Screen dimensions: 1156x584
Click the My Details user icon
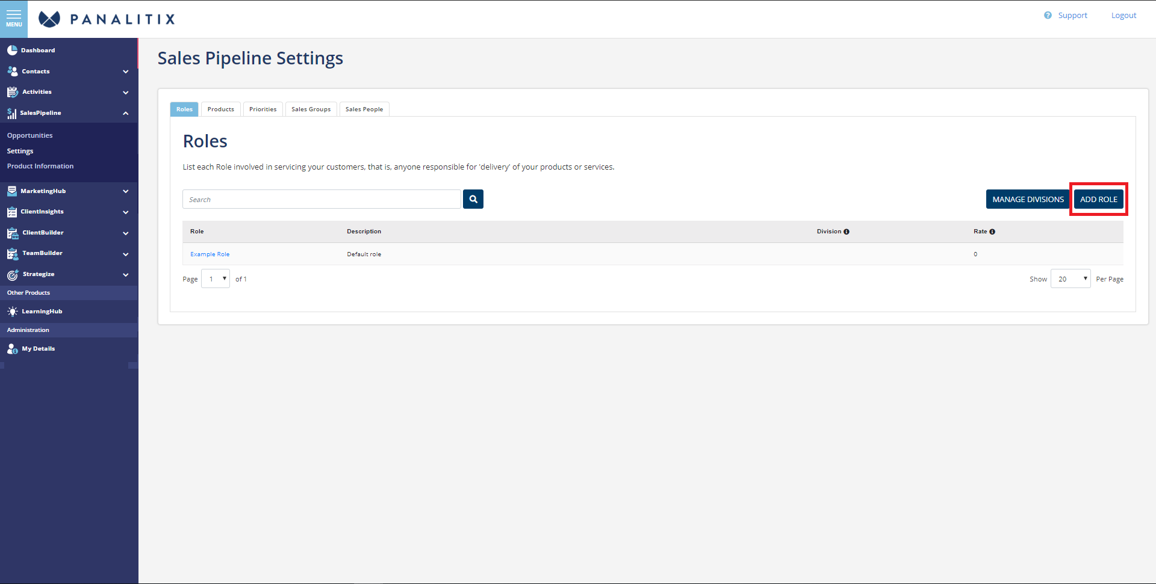[x=13, y=349]
